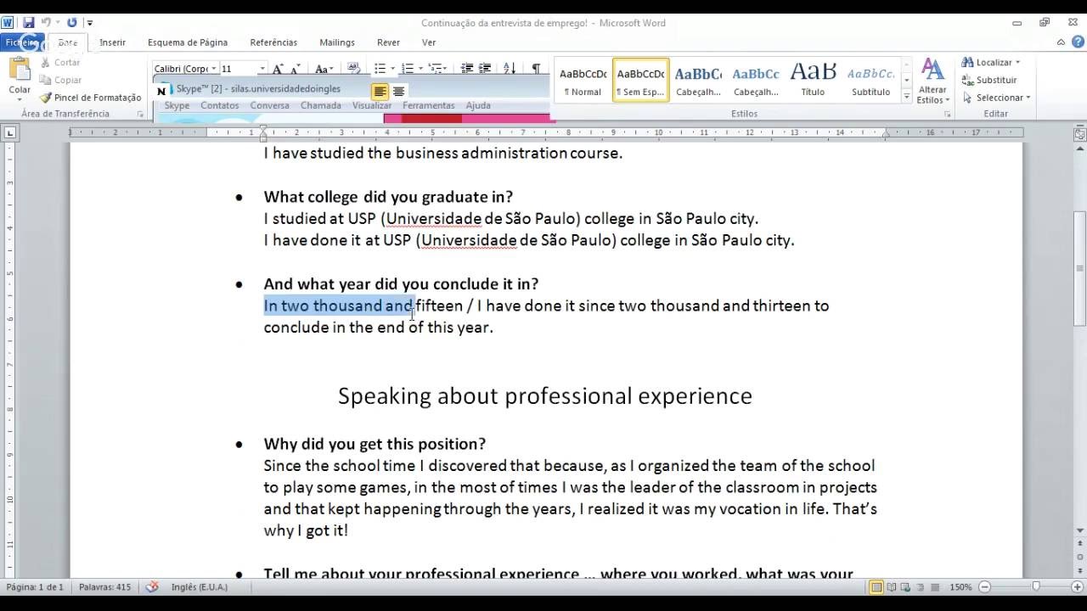This screenshot has height=611, width=1087.
Task: Click the Increase Indent icon
Action: tap(485, 69)
